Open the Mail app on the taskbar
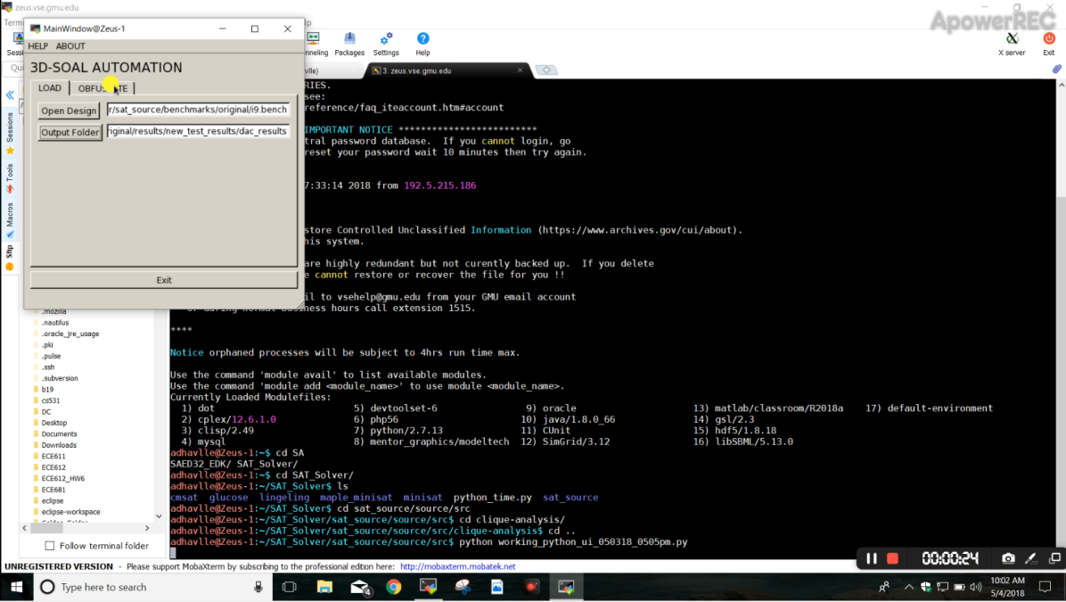Screen dimensions: 1066x602 click(x=359, y=586)
